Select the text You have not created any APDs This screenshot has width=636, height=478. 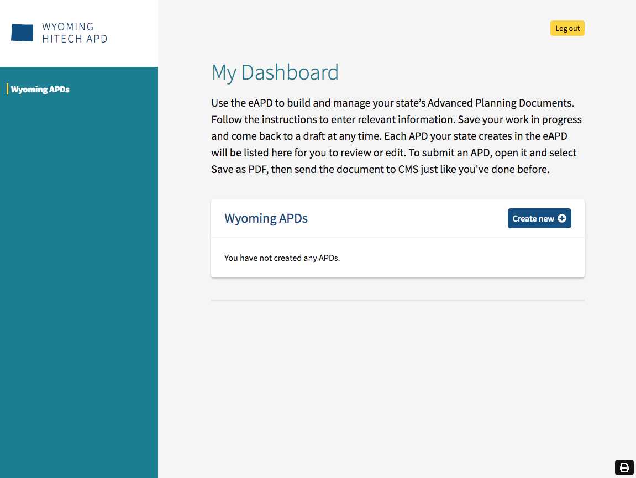point(282,258)
